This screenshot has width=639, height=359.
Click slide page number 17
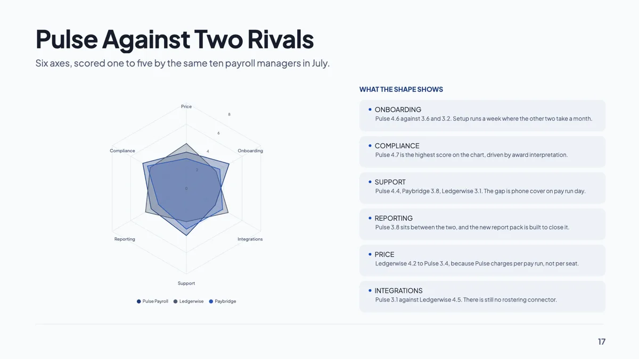[x=602, y=341]
